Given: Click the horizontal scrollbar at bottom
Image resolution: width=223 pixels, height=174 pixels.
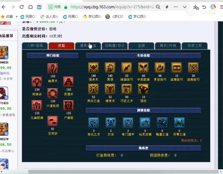Looking at the screenshot, I should [123, 172].
